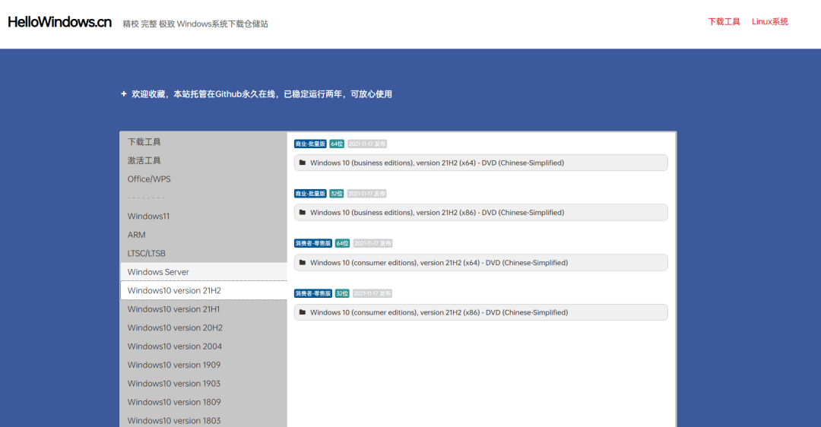This screenshot has width=821, height=427.
Task: Open Windows10 version 1909 list
Action: (174, 365)
